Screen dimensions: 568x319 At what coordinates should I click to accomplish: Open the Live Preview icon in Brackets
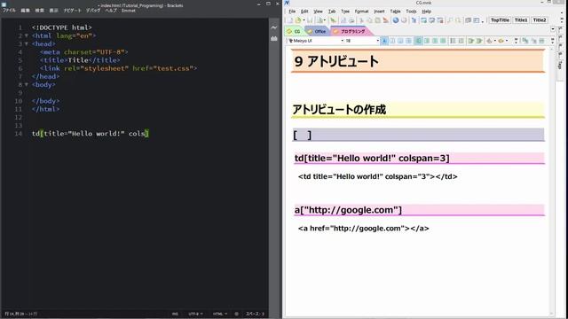[x=274, y=27]
